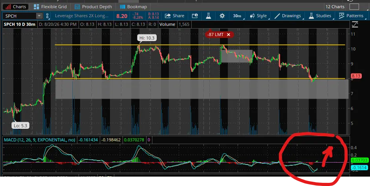This screenshot has height=186, width=370.
Task: Click the -8.28% change value
Action: pyautogui.click(x=138, y=17)
